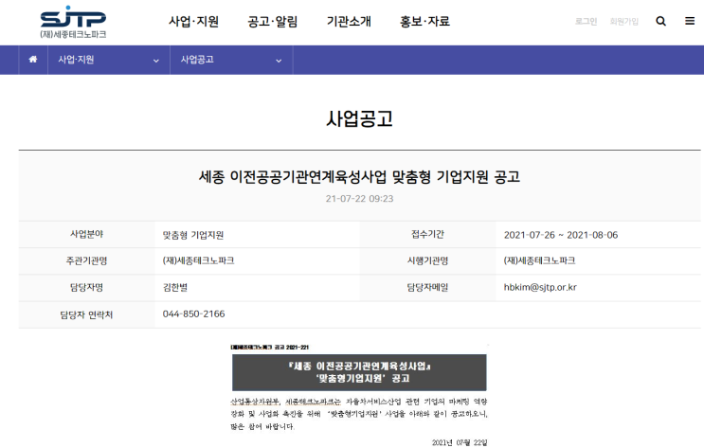Expand the 사업·지원 breadcrumb dropdown
Screen dimensions: 704x448
tap(109, 60)
